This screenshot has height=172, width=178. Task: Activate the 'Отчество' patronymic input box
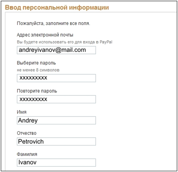point(56,142)
